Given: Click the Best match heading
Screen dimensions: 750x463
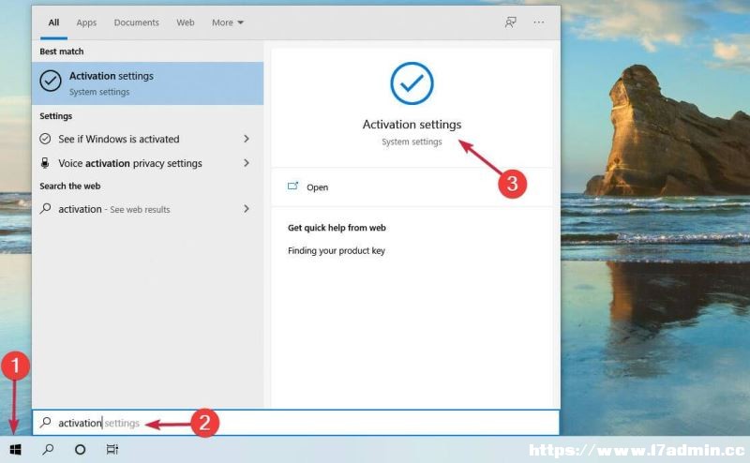Looking at the screenshot, I should pyautogui.click(x=62, y=52).
